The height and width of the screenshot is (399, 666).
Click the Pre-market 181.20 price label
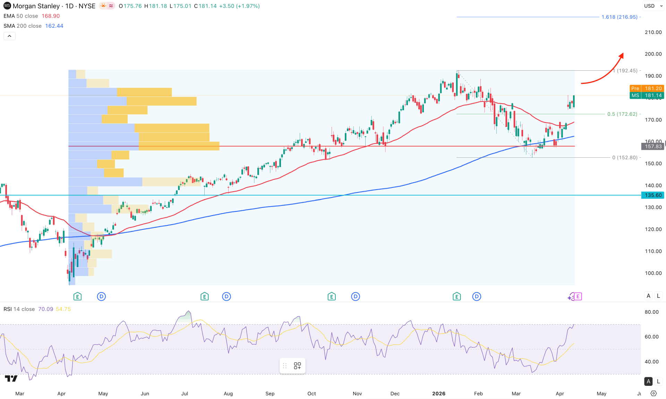(x=647, y=88)
